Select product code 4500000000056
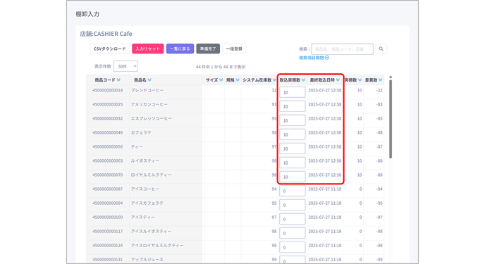Image resolution: width=485 pixels, height=264 pixels. coord(108,146)
